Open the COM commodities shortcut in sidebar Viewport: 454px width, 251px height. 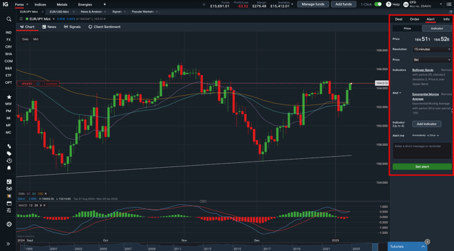coord(8,61)
